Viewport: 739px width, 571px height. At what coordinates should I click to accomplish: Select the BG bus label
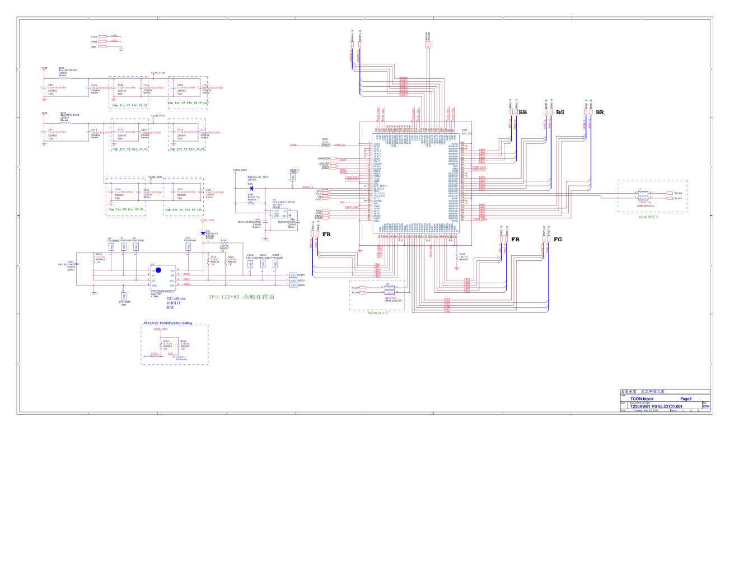(560, 113)
